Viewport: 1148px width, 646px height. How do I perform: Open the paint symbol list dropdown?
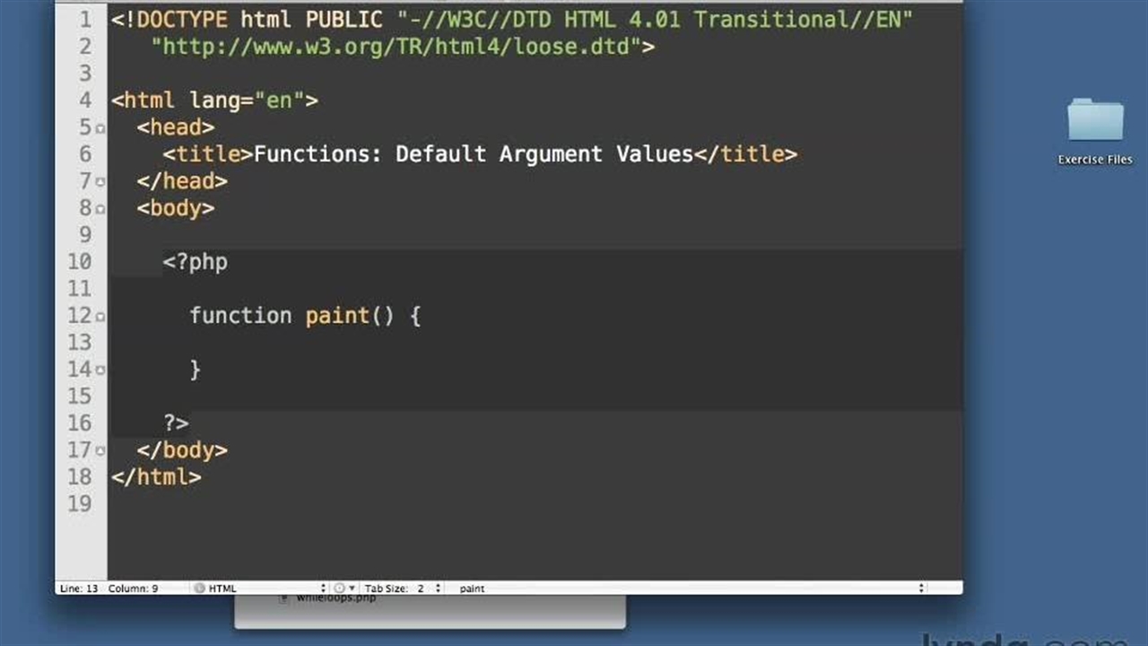pyautogui.click(x=689, y=589)
